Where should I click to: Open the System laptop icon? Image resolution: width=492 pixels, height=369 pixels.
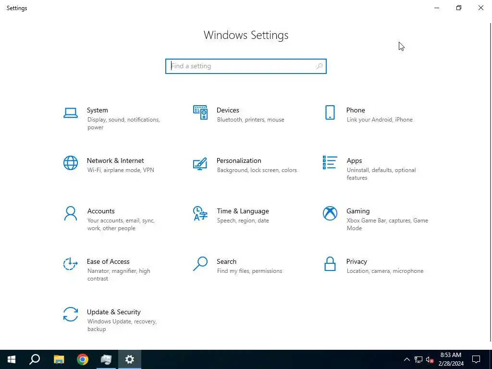pos(71,113)
